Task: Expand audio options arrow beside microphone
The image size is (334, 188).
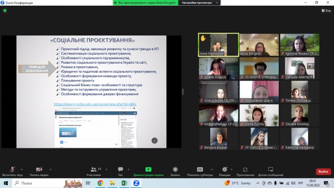Action: pyautogui.click(x=22, y=169)
